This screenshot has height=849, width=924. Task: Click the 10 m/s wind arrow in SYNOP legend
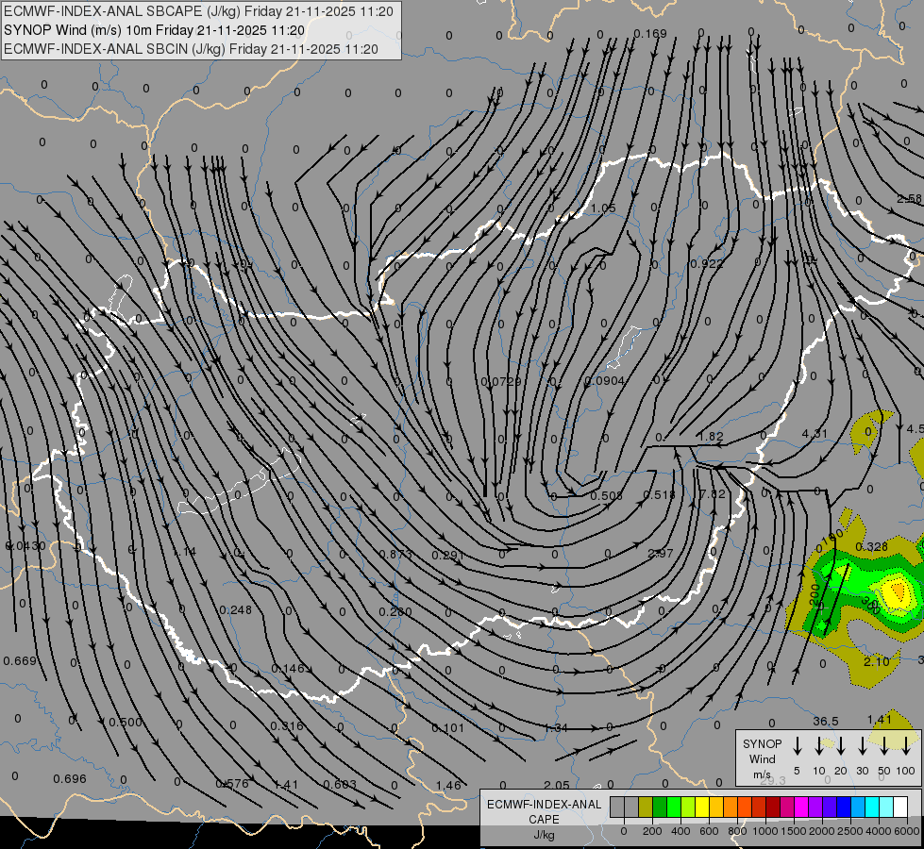pos(819,745)
